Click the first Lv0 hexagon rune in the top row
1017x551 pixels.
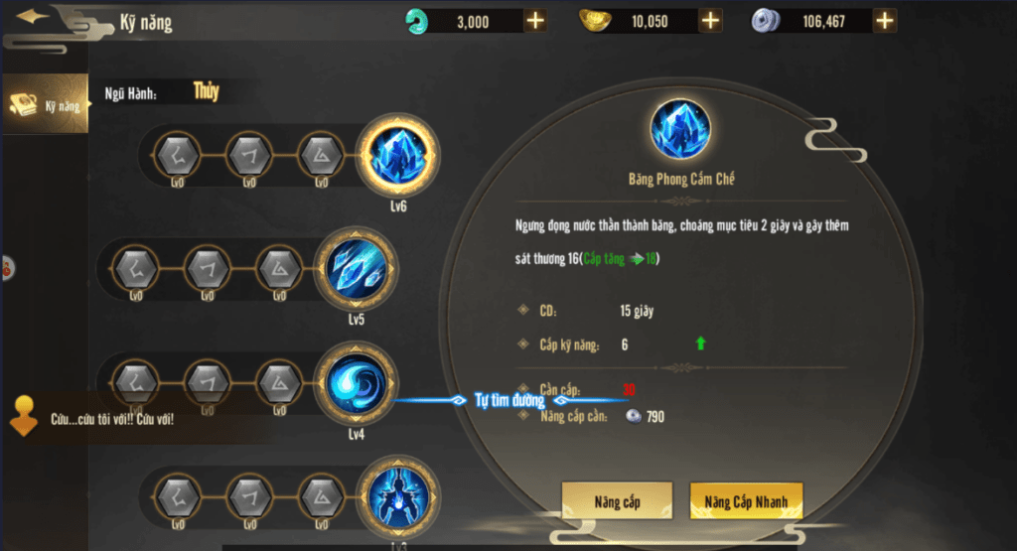(x=178, y=156)
